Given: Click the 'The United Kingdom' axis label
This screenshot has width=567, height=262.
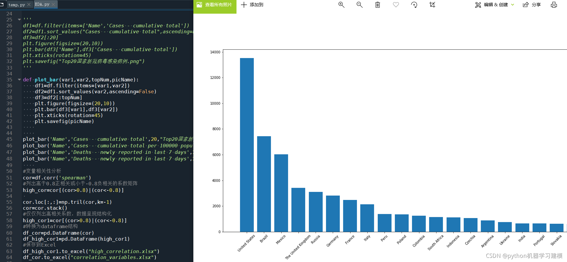Looking at the screenshot, I should point(298,247).
